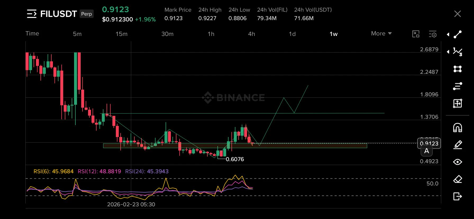Close the fullscreen chart view

[x=458, y=14]
